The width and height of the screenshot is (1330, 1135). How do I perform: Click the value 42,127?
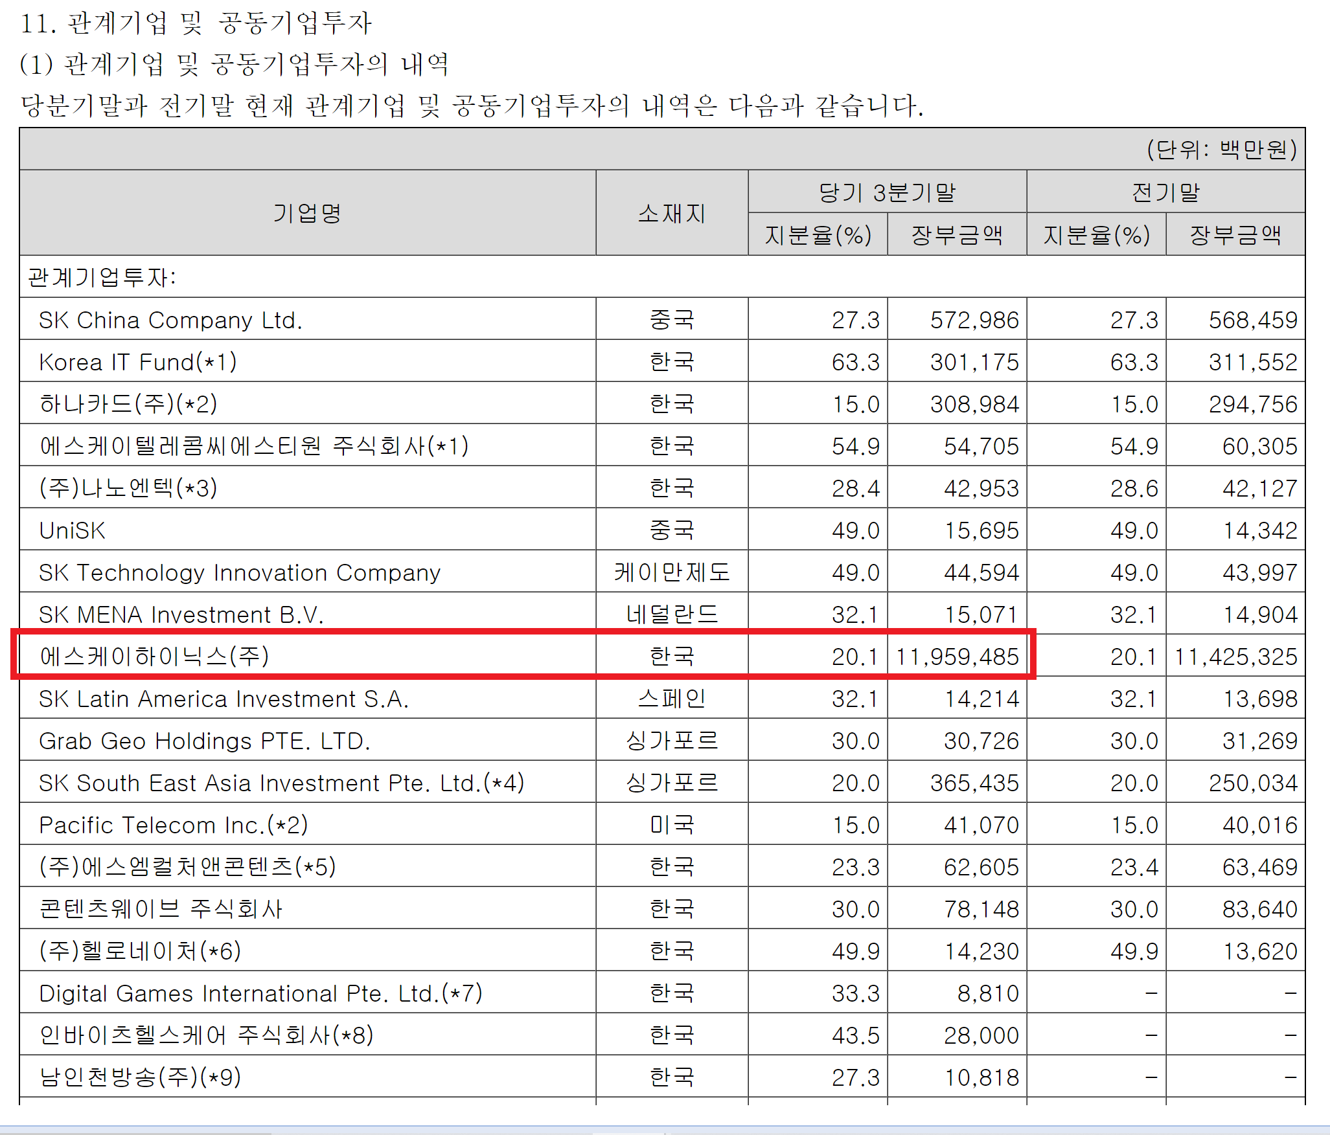(1259, 488)
